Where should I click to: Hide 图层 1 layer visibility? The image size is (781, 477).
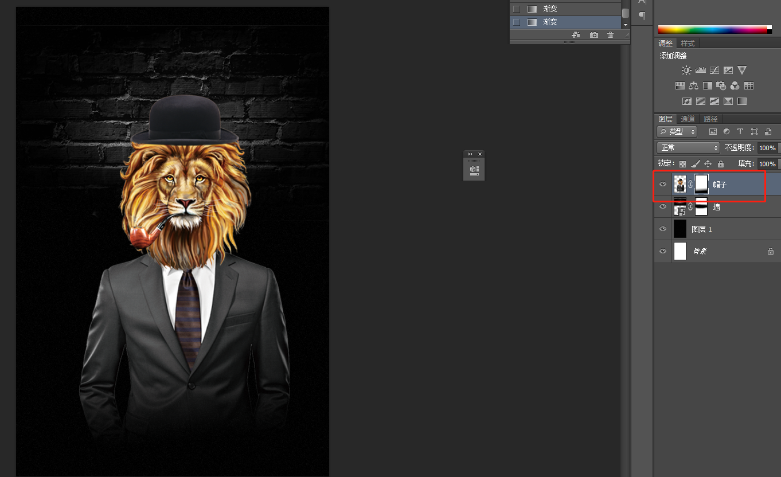click(x=663, y=229)
